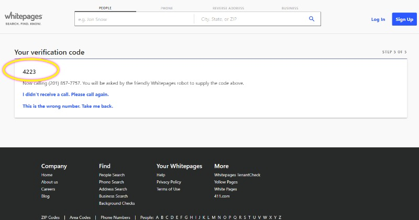Open Whitepages TenantCheck link
This screenshot has width=419, height=220.
point(237,175)
